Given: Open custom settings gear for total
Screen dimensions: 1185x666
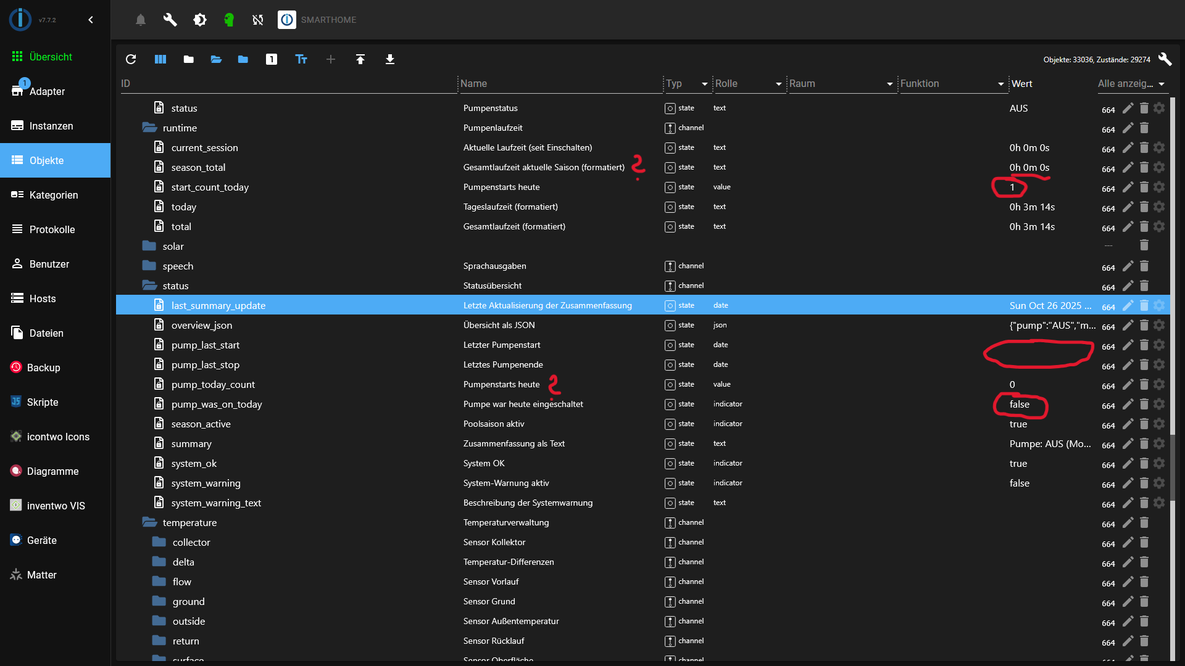Looking at the screenshot, I should [x=1159, y=227].
